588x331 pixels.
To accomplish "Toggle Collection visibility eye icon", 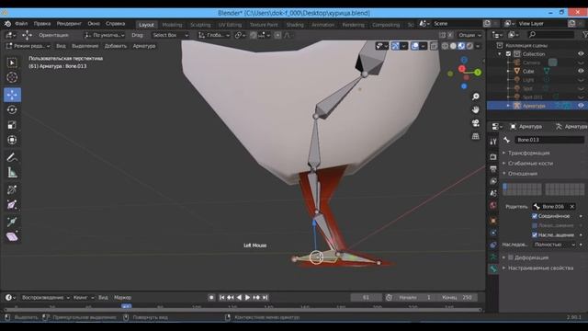I will (581, 54).
